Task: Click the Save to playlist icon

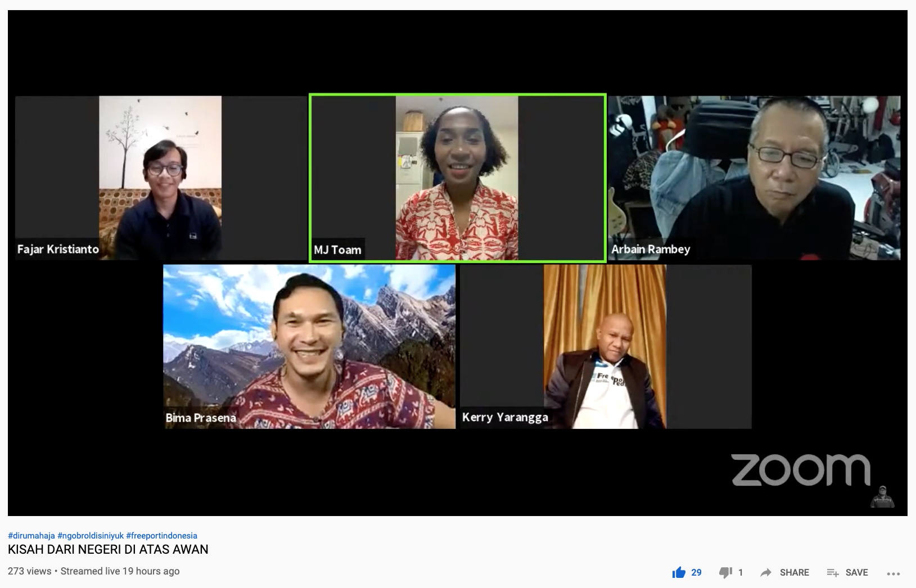Action: pyautogui.click(x=833, y=572)
